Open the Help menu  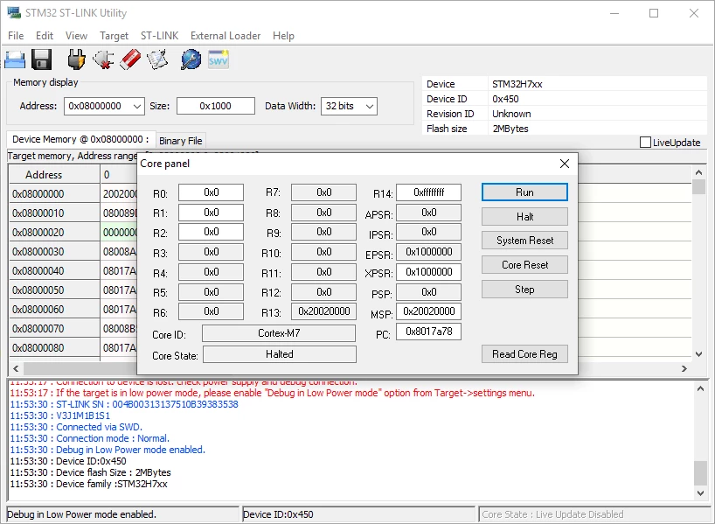[x=283, y=36]
